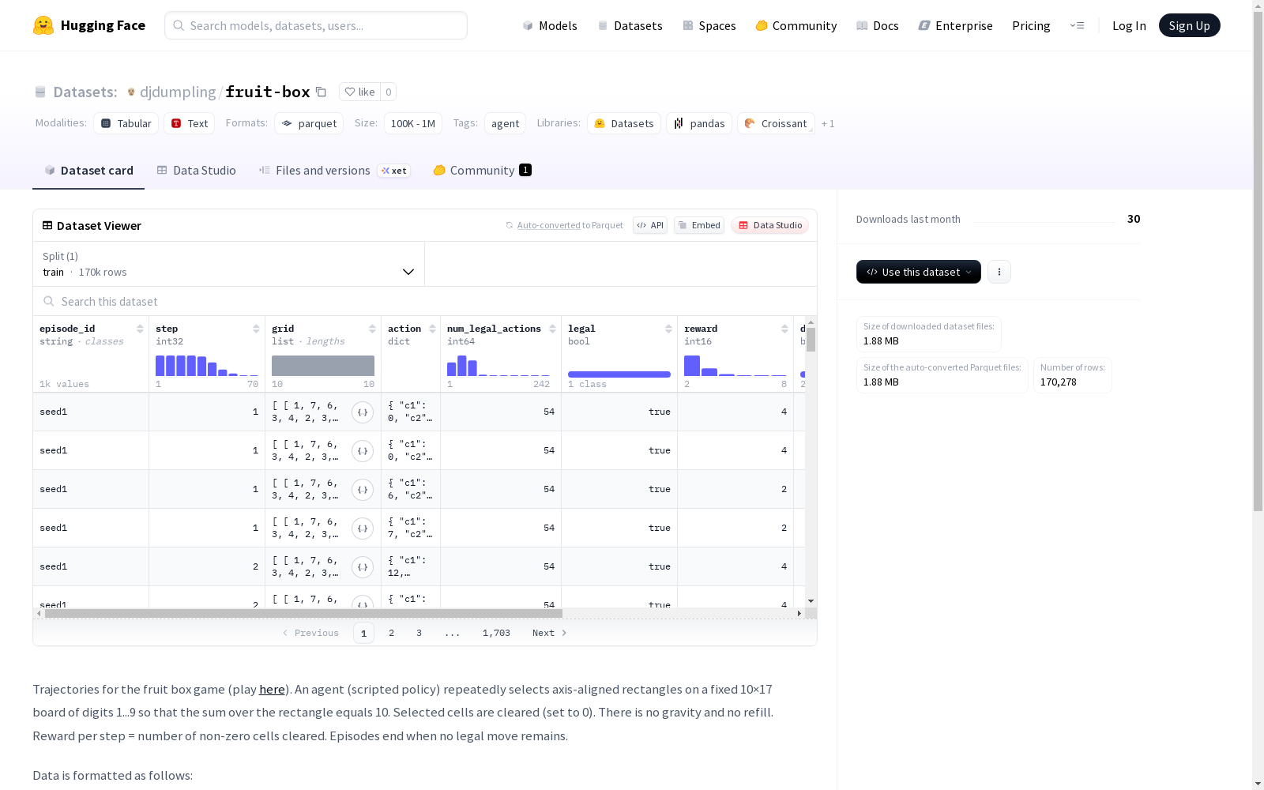Open the Split train dropdown
1264x790 pixels.
pos(229,264)
